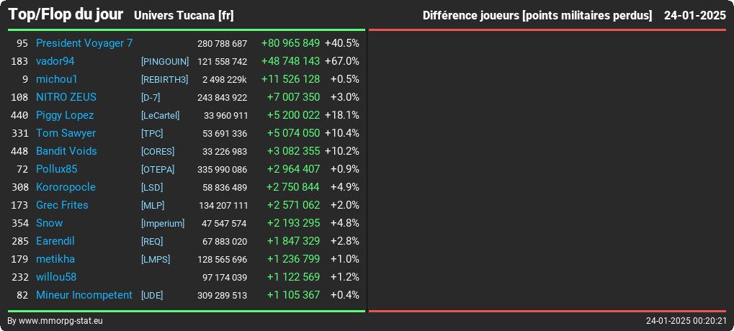Screen dimensions: 734x331
Task: Select player michou1
Action: click(x=57, y=79)
